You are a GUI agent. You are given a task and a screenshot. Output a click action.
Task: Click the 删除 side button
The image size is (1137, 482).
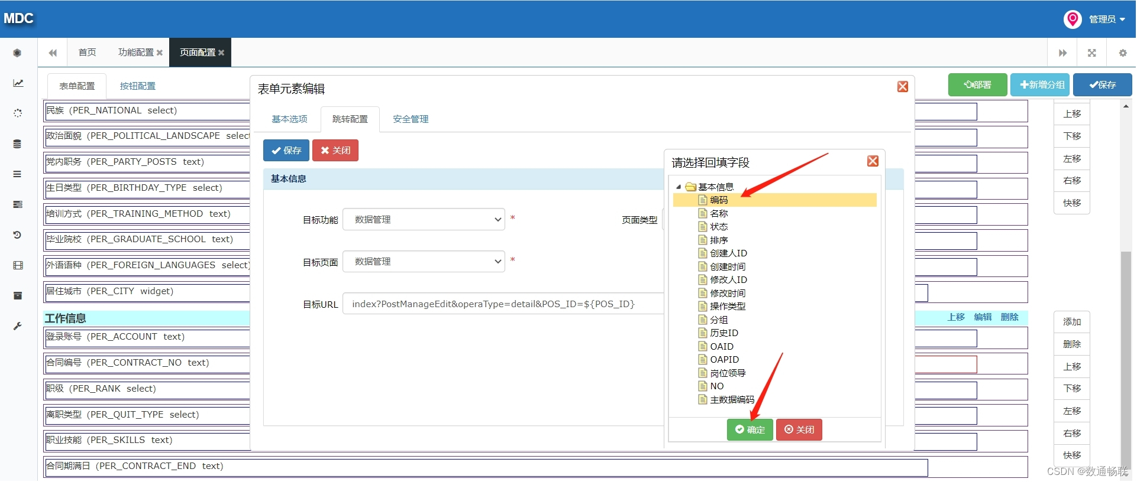1072,344
